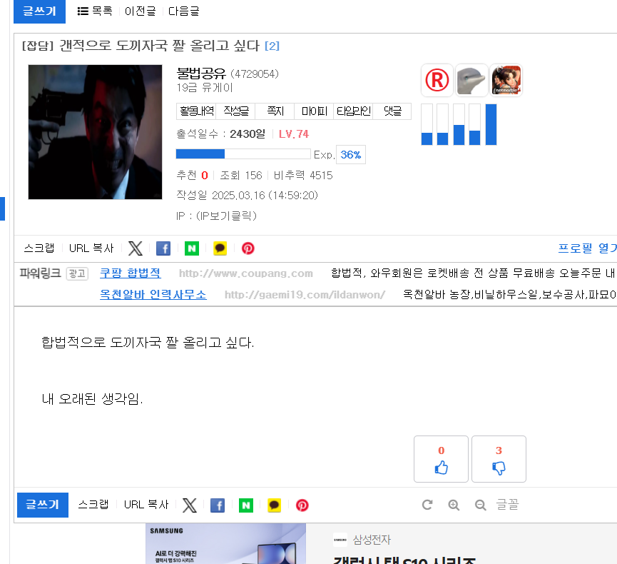Share to KakaoTalk from bottom share row
The height and width of the screenshot is (564, 617).
pos(275,505)
